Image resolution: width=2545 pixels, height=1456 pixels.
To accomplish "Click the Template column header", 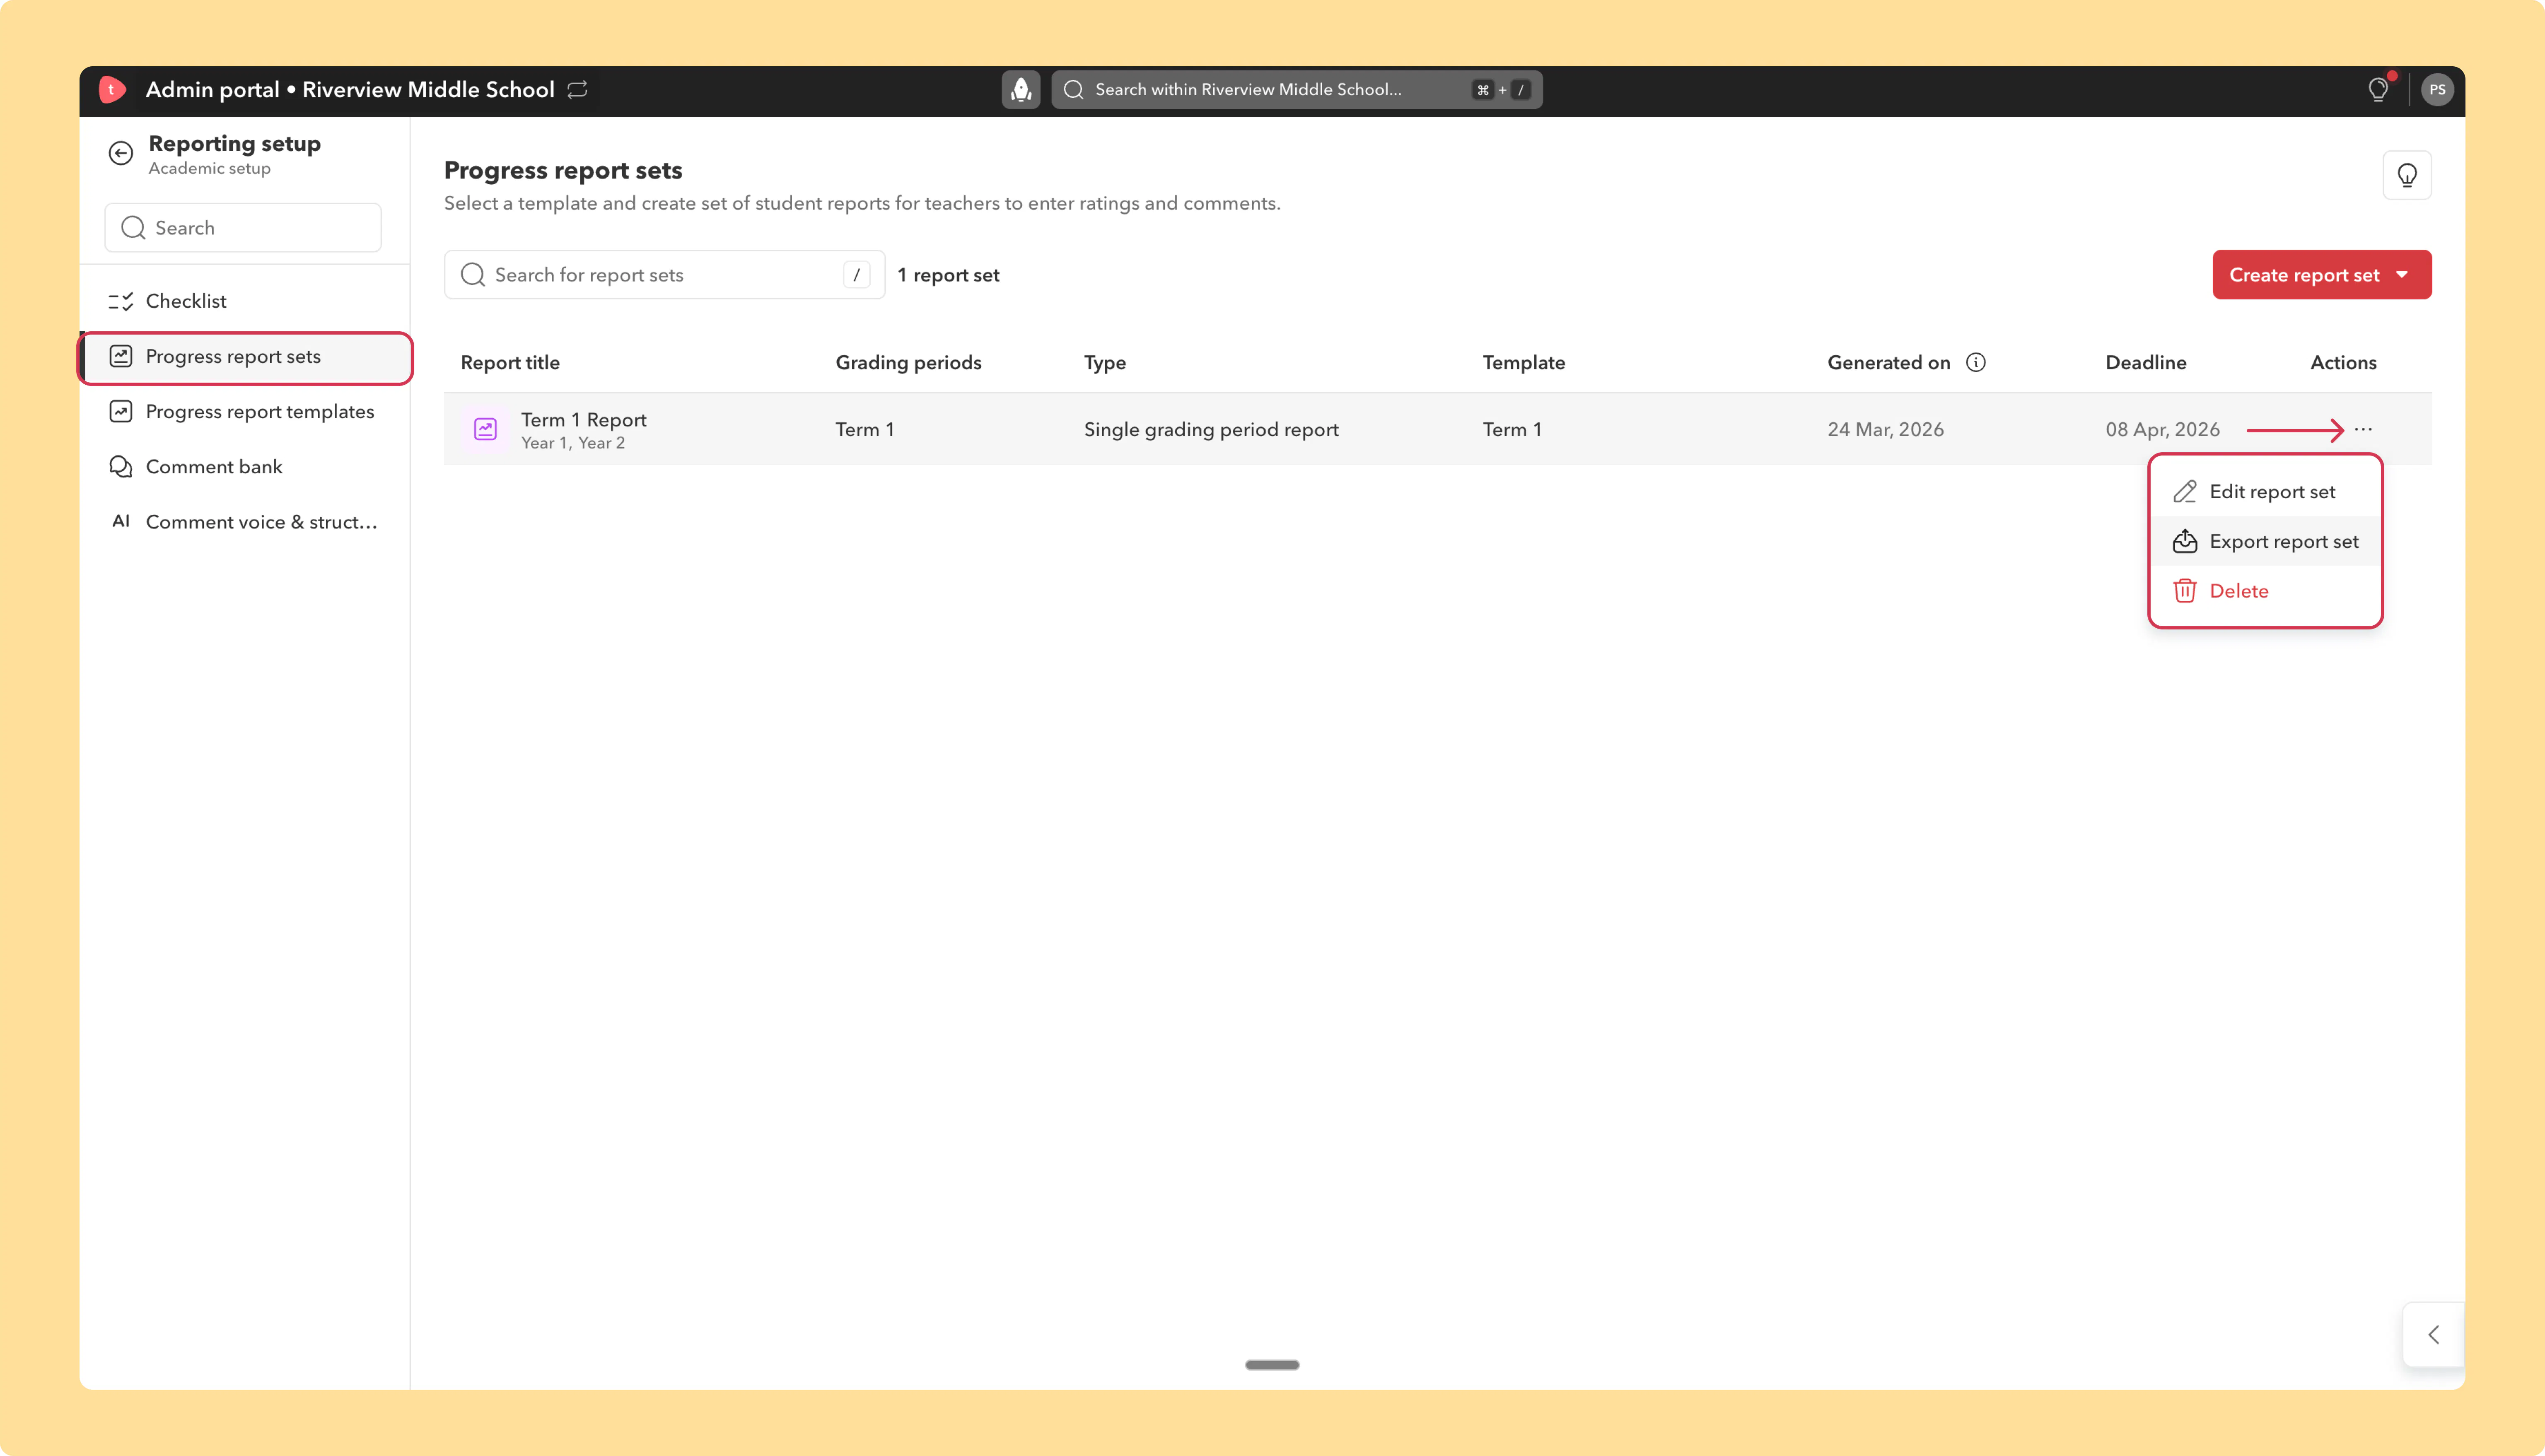I will (x=1524, y=363).
